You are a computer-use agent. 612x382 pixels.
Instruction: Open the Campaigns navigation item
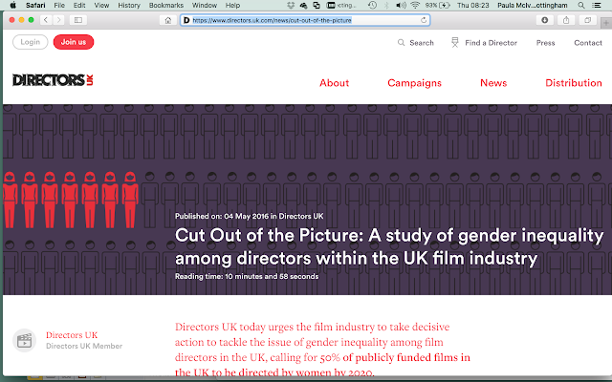point(414,83)
